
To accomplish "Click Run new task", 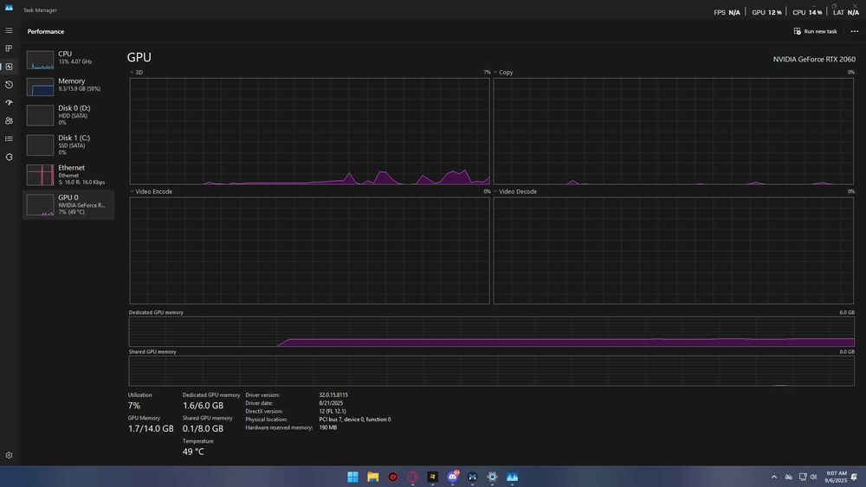I will click(815, 31).
